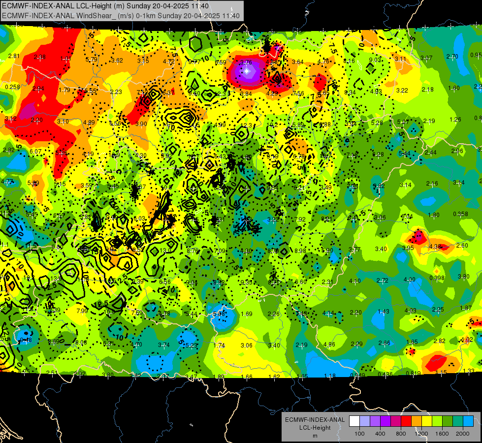
Task: Click the map value 0.358
Action: (460, 214)
